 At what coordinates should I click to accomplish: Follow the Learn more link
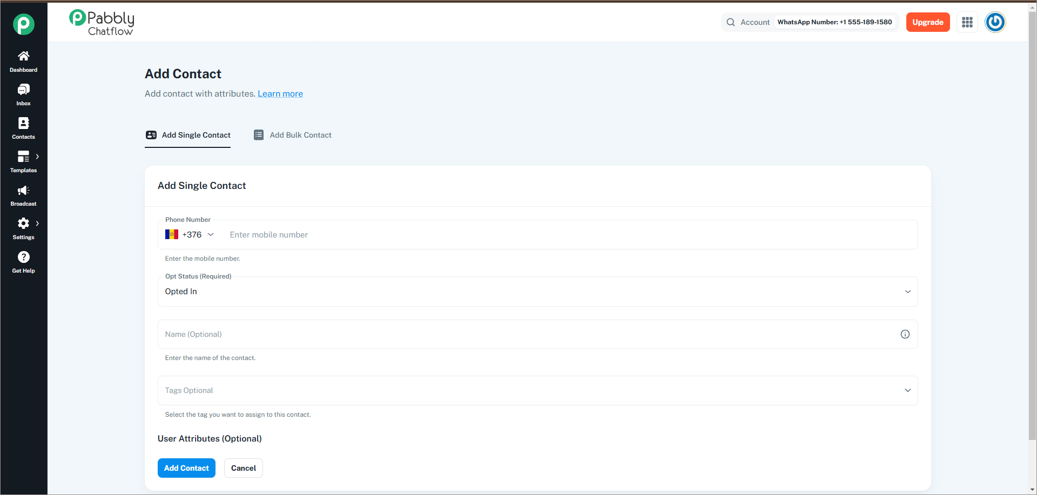click(280, 94)
